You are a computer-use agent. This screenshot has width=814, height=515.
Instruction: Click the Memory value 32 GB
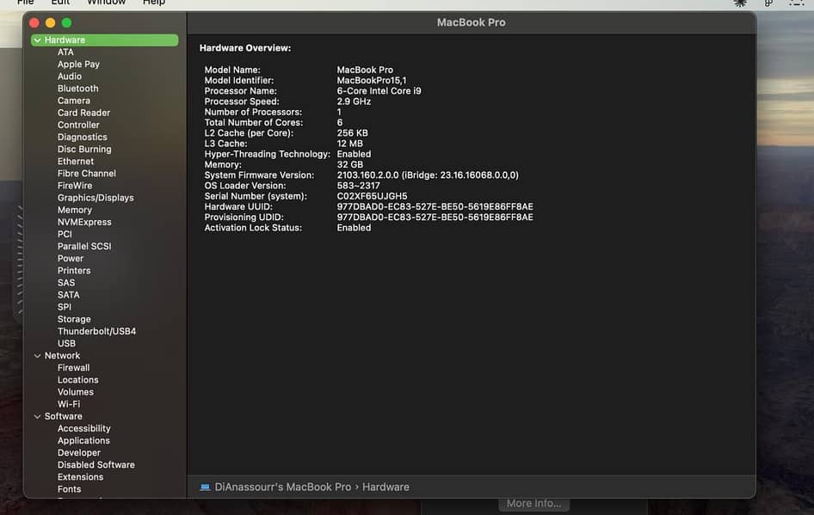[x=350, y=164]
